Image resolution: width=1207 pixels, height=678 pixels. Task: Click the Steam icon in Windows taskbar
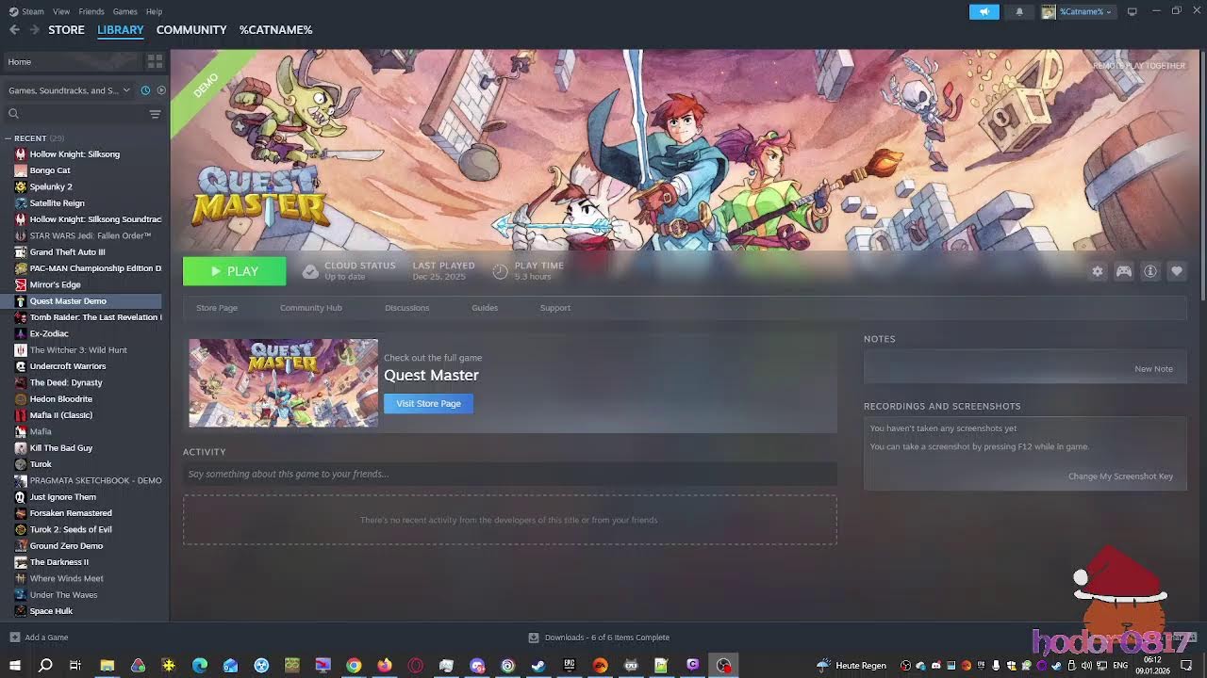(x=538, y=666)
